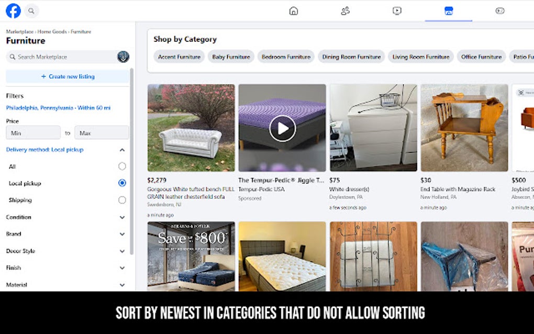The image size is (534, 334).
Task: Choose the Baby Furniture category
Action: pyautogui.click(x=231, y=57)
